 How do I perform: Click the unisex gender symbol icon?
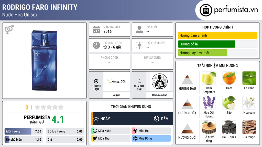click(x=9, y=30)
